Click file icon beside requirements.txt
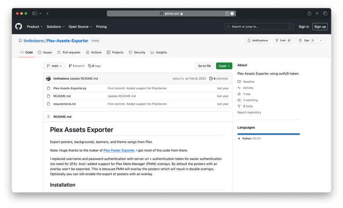 pyautogui.click(x=48, y=104)
